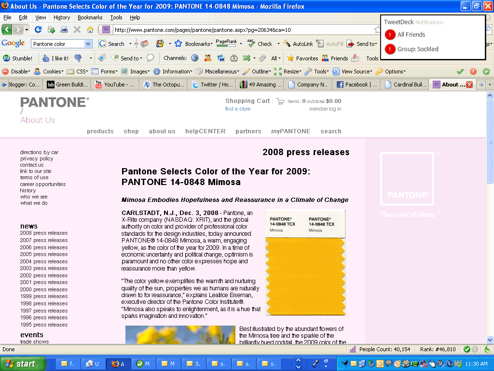Screen dimensions: 494x371
Task: Open StumbleUpon Friends
Action: coord(335,58)
